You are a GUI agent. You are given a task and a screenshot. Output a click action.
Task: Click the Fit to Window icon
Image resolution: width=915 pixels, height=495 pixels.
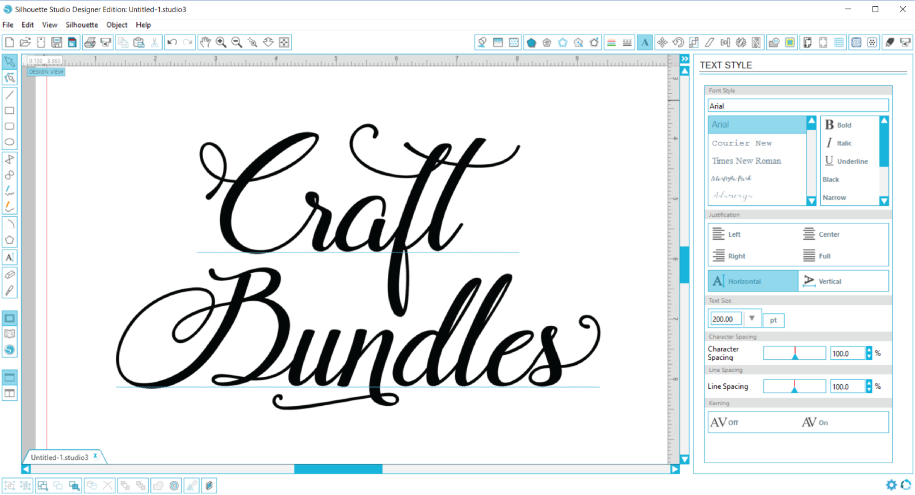coord(284,42)
